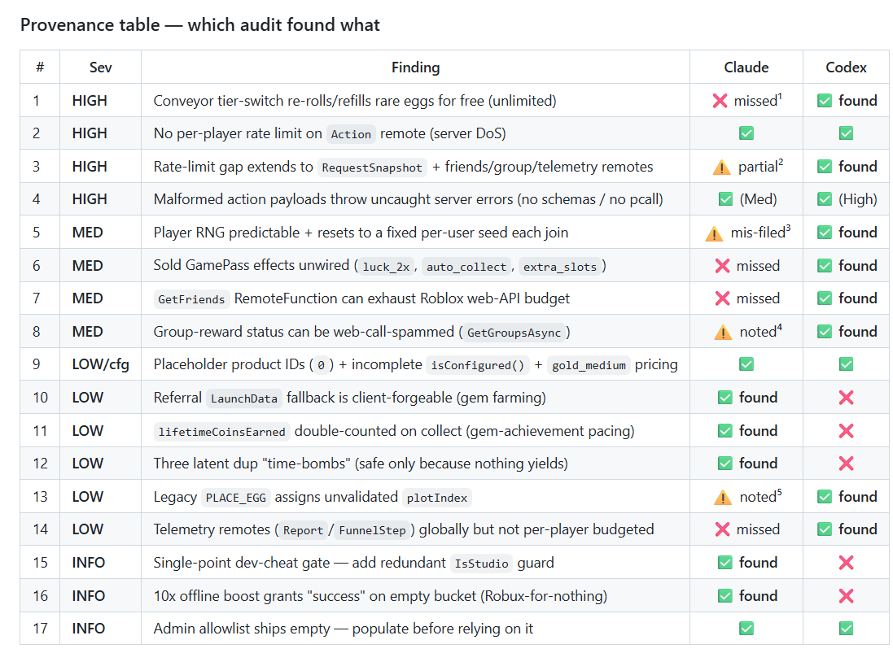The height and width of the screenshot is (653, 893).
Task: Click Codex's green check in the Action remote row
Action: tap(846, 133)
